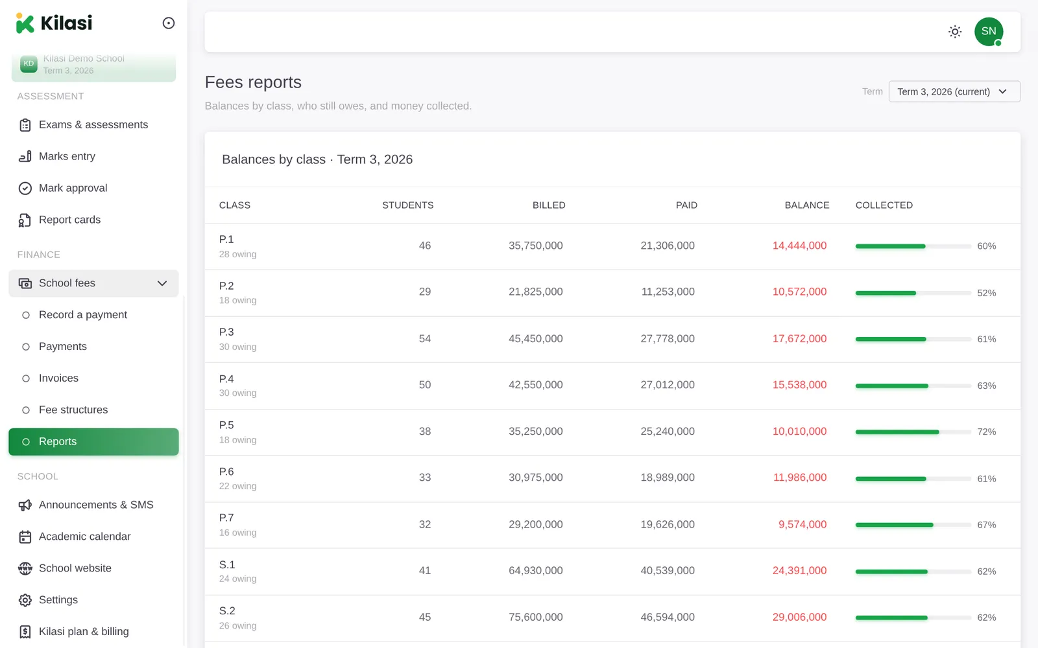This screenshot has height=648, width=1038.
Task: Click the P.1 collected progress bar
Action: (913, 246)
